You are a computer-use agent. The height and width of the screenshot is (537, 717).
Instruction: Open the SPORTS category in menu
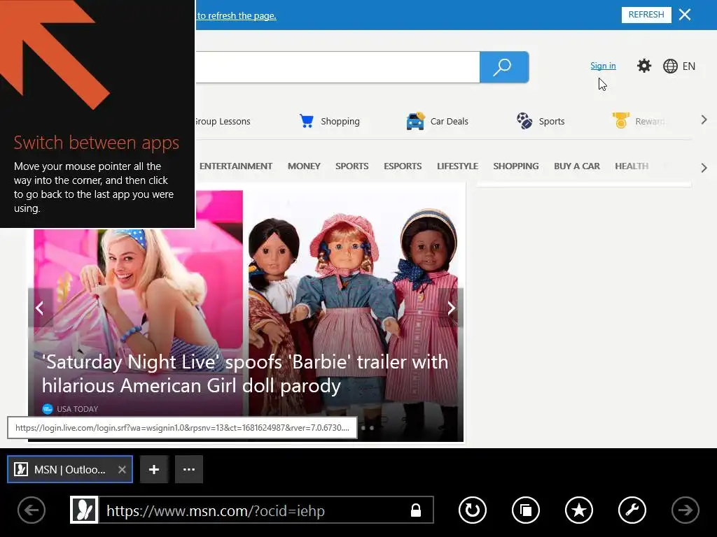pos(351,166)
